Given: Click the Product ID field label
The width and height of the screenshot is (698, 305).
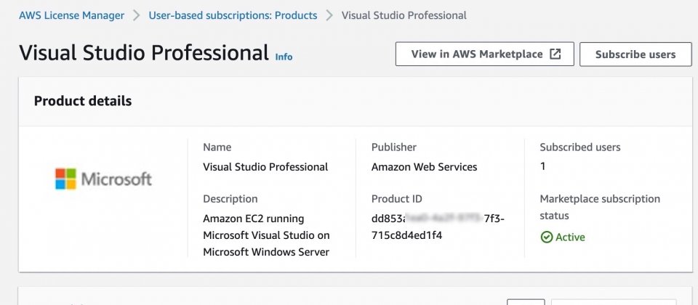Looking at the screenshot, I should (x=397, y=199).
